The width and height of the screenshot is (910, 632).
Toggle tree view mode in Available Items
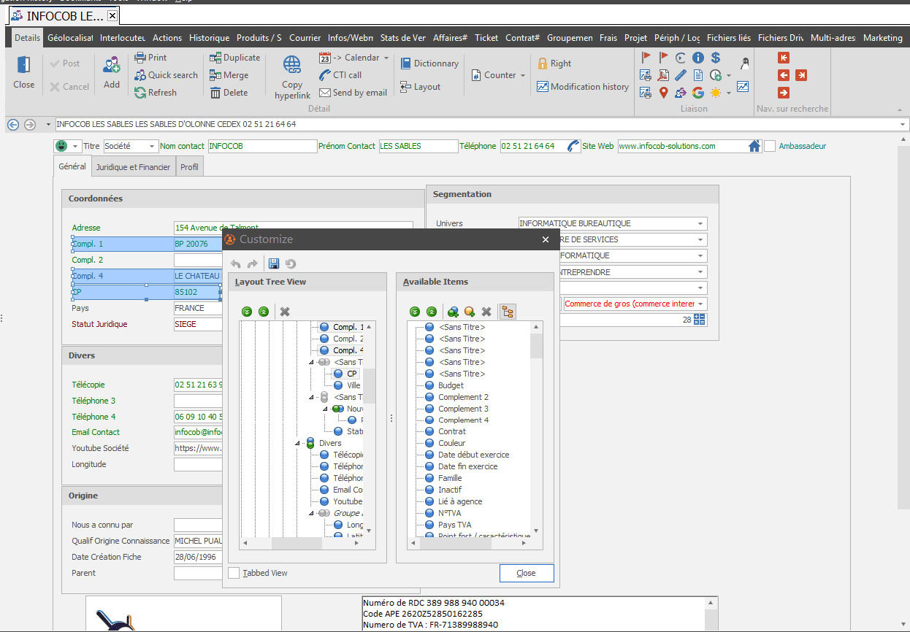point(508,312)
